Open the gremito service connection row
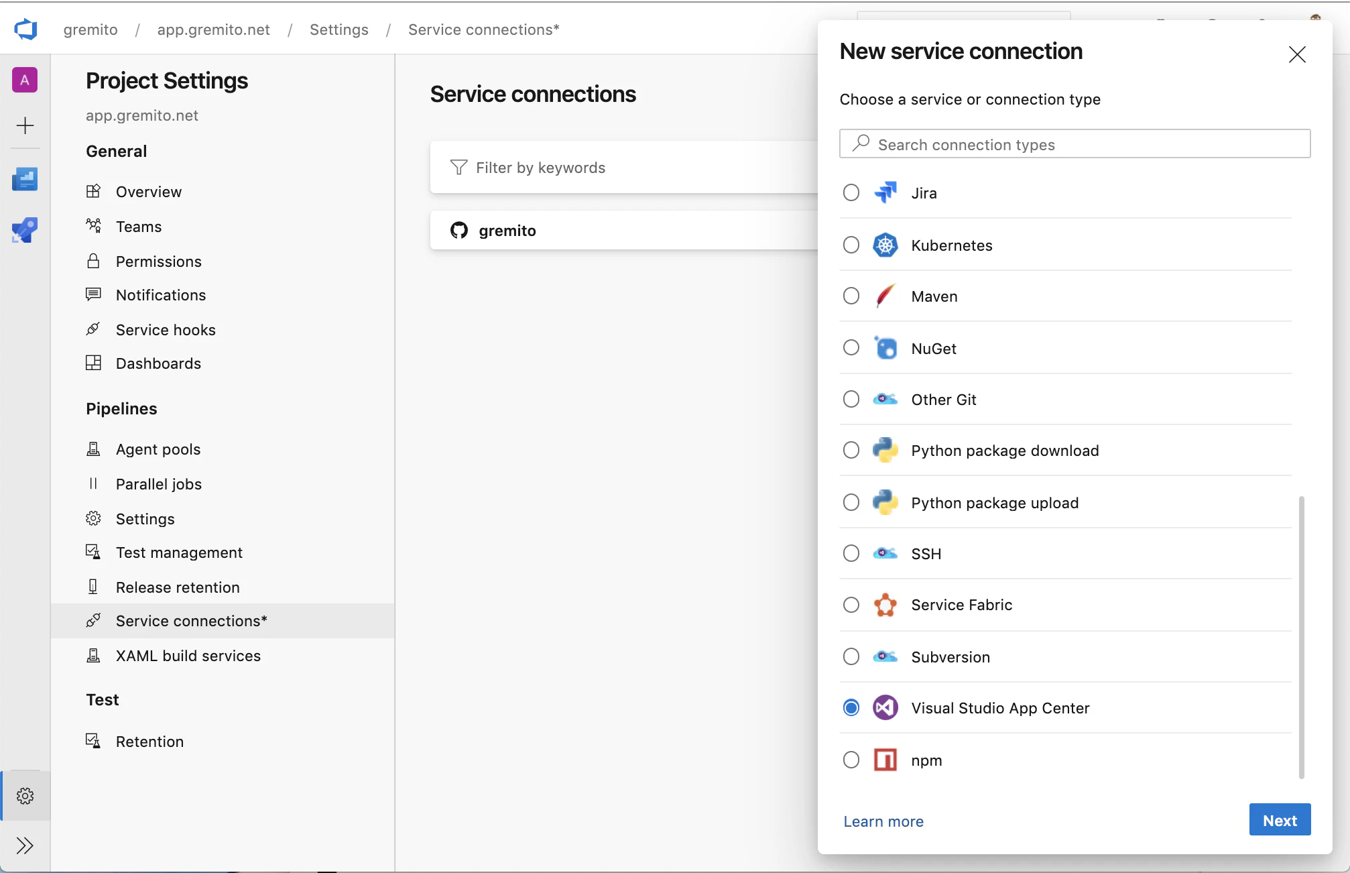1350x873 pixels. [624, 231]
